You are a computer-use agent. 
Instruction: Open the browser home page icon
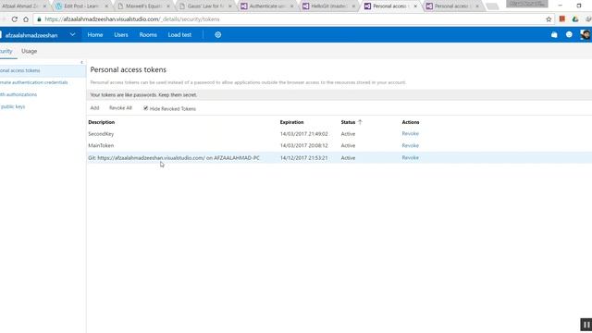(x=26, y=19)
